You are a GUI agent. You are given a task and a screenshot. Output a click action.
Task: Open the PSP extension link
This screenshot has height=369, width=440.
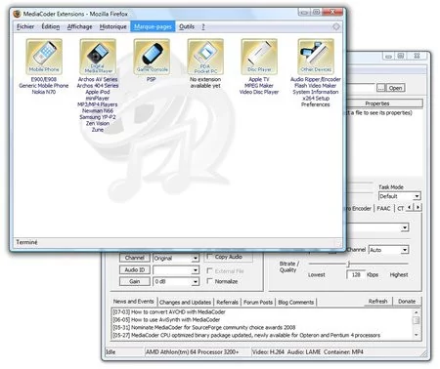click(151, 79)
